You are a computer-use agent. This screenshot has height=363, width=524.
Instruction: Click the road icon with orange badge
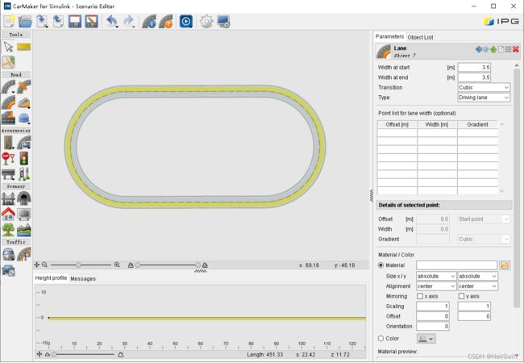pos(166,22)
